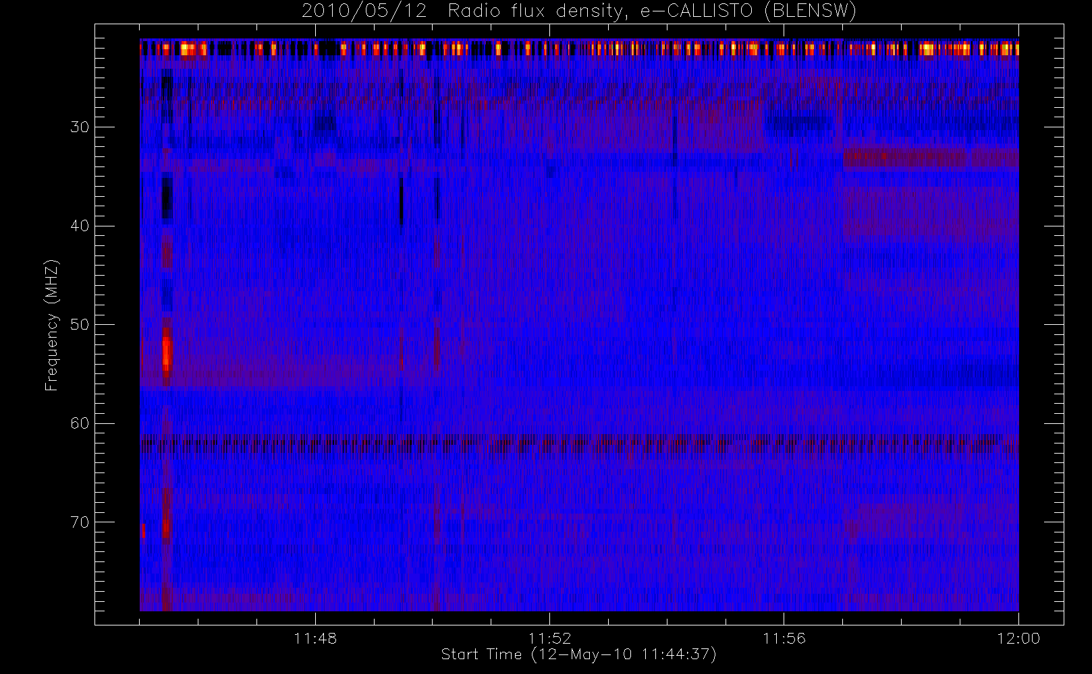Click the 40 frequency tick label
1092x674 pixels.
tap(80, 226)
